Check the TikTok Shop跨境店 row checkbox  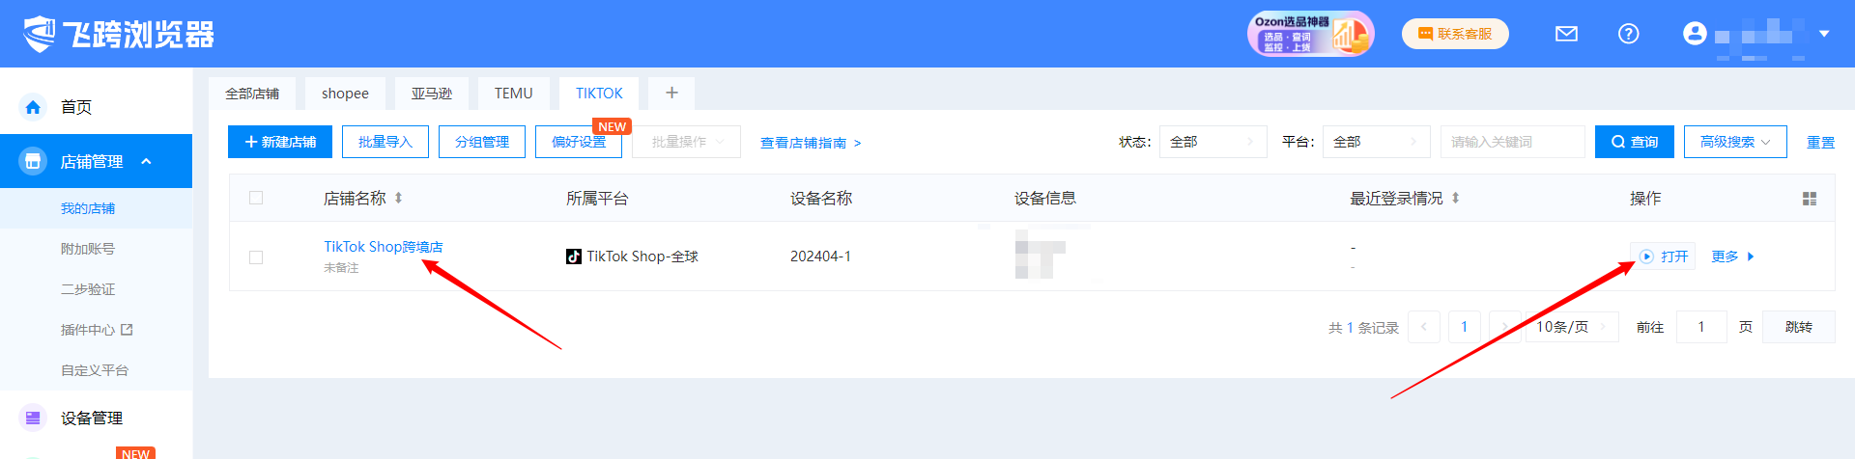coord(256,257)
